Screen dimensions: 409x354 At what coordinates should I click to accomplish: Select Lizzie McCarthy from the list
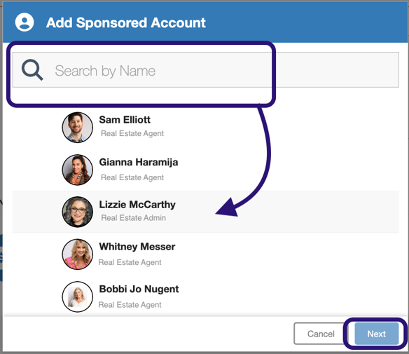(206, 212)
